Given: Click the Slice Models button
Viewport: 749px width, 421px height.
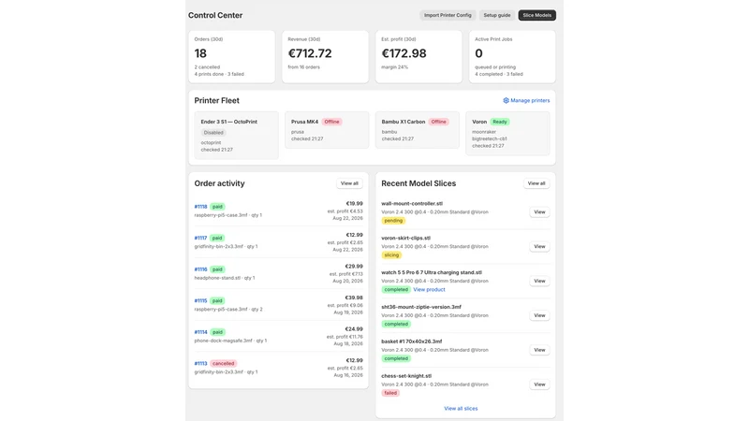Looking at the screenshot, I should point(536,15).
